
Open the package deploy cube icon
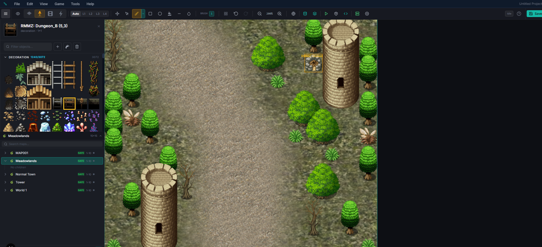point(336,14)
